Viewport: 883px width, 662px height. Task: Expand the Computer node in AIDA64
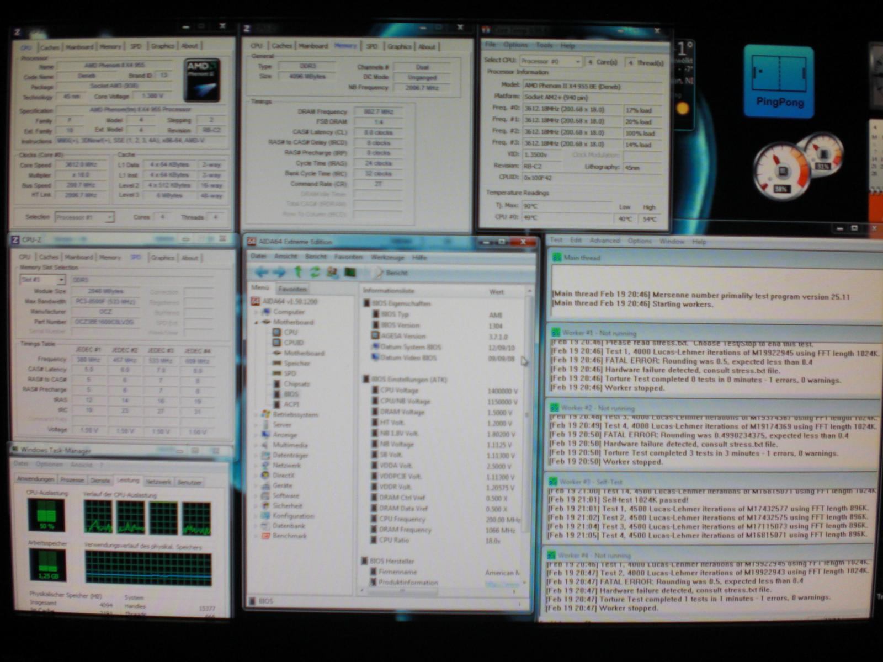(256, 312)
